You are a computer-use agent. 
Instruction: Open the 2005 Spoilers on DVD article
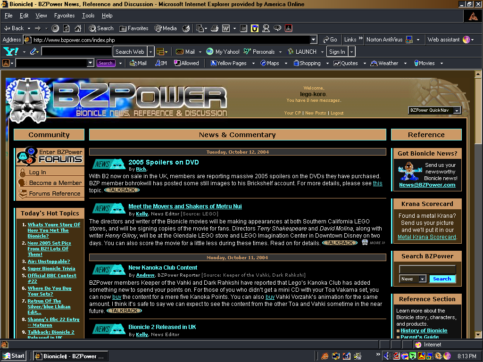[164, 162]
